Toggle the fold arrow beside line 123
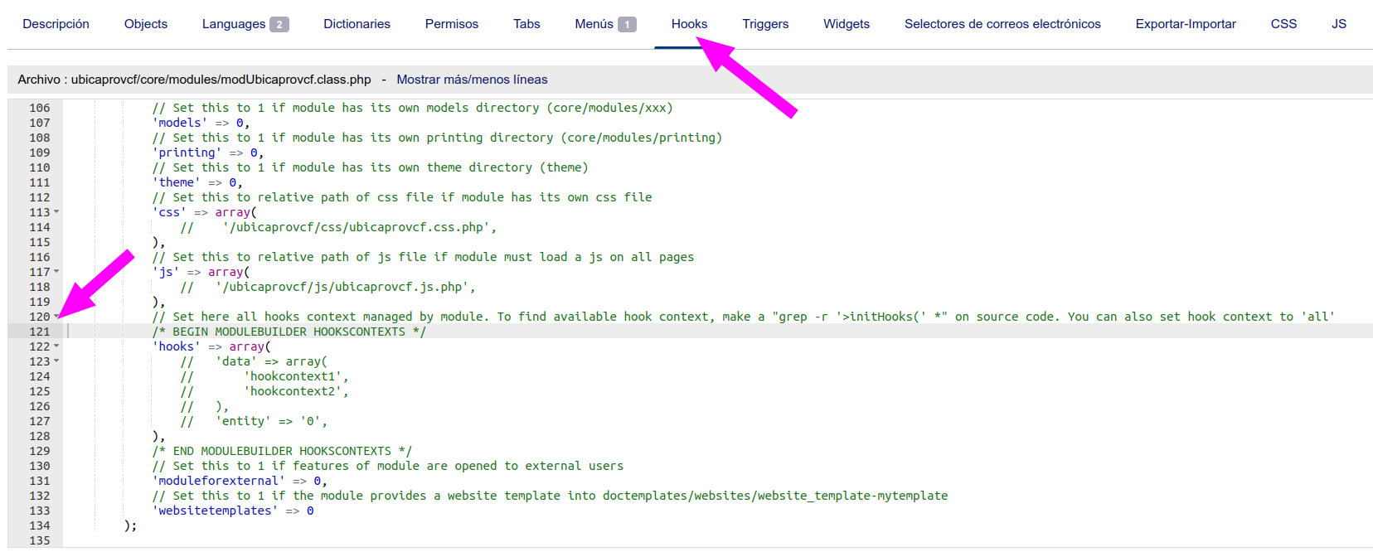 coord(56,361)
